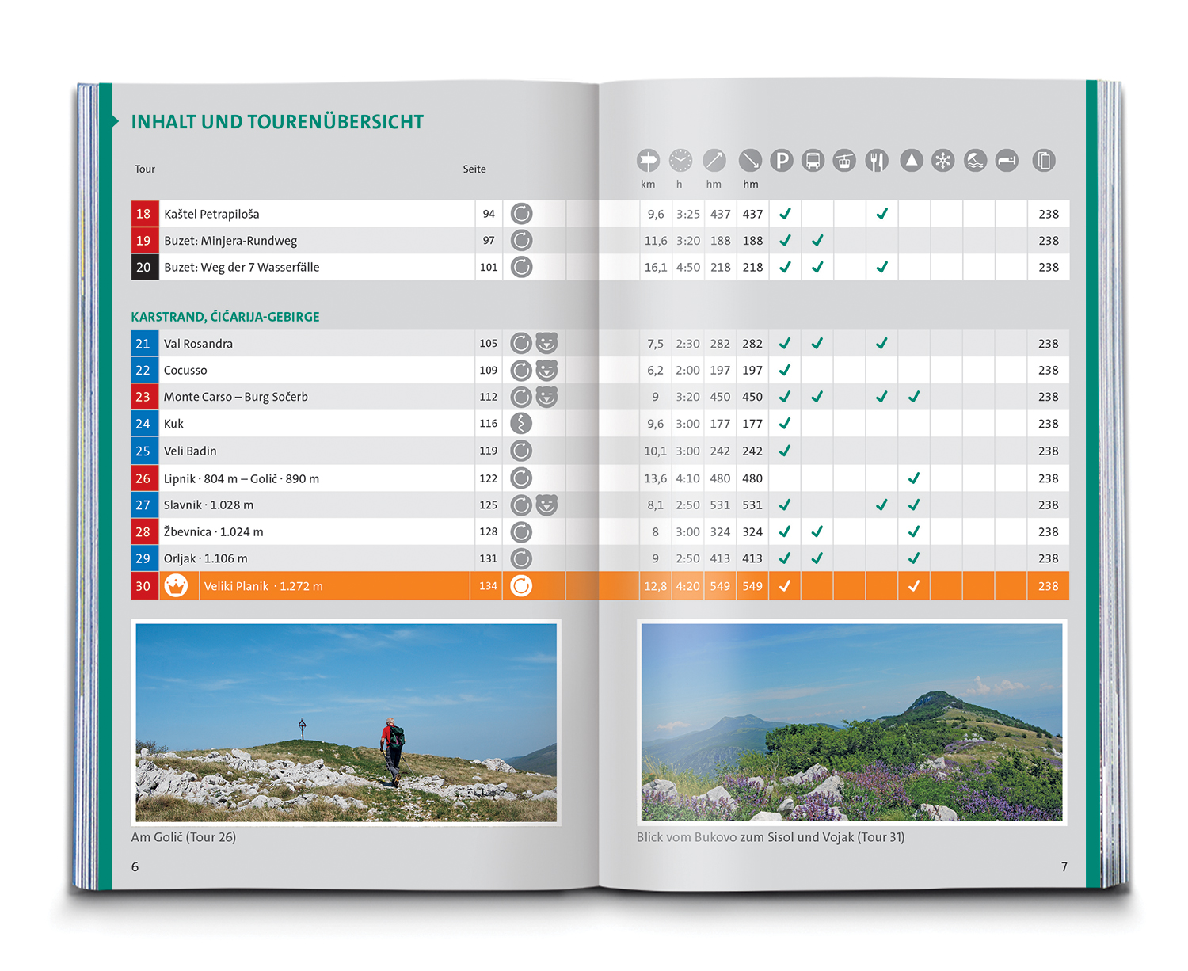1188x971 pixels.
Task: Click the clock duration icon
Action: tap(680, 161)
